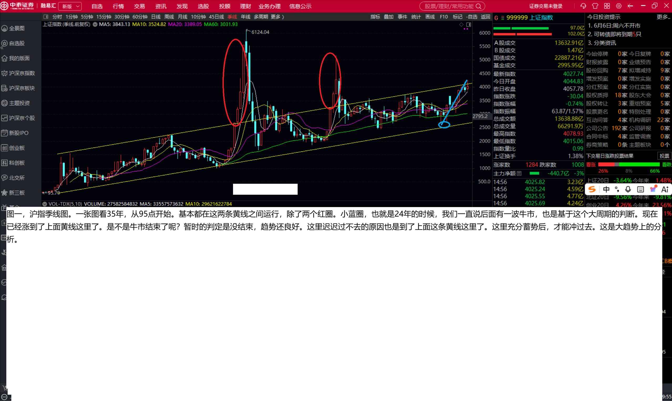Open the 新版 version dropdown
This screenshot has height=401, width=672.
pos(70,6)
